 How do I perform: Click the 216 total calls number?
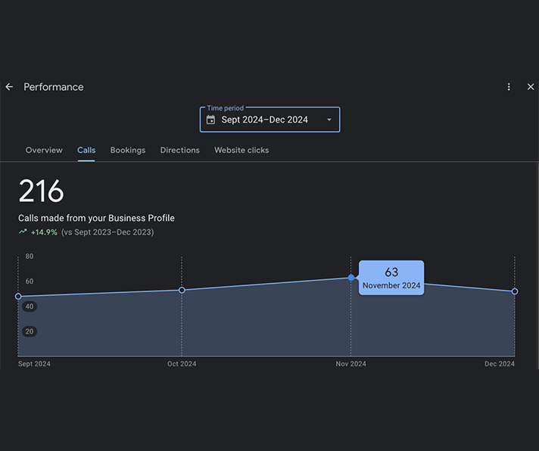point(41,191)
